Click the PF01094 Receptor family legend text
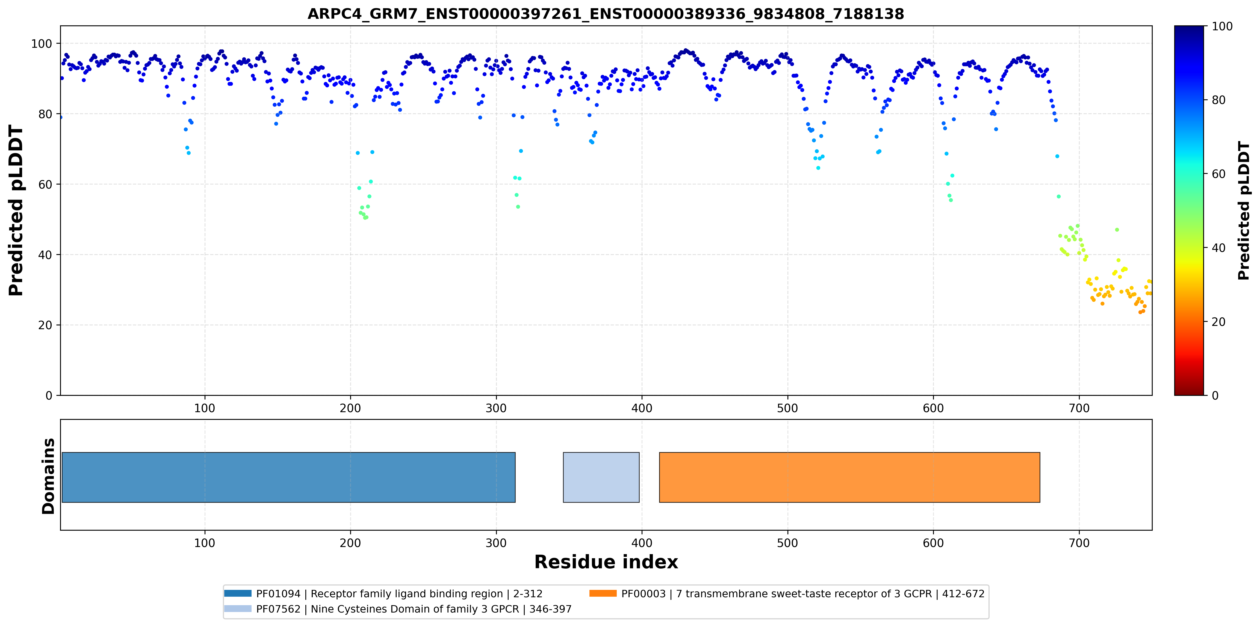Viewport: 1260px width, 627px height. click(399, 594)
